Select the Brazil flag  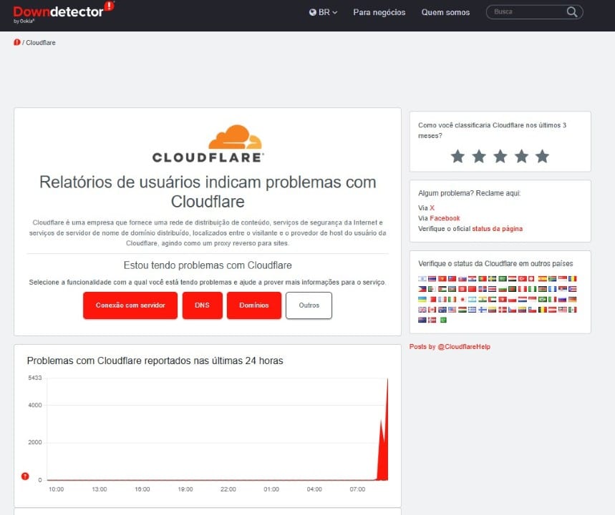tap(543, 300)
